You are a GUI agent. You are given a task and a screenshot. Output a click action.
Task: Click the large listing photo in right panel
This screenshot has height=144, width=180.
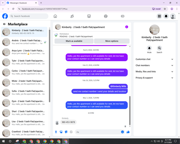pos(154,30)
